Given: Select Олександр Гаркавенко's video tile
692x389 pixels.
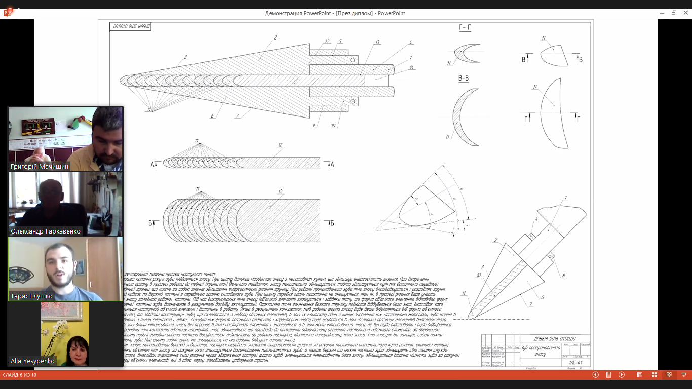Looking at the screenshot, I should pos(65,204).
